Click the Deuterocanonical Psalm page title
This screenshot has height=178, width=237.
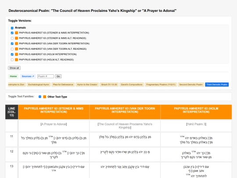pyautogui.click(x=92, y=11)
